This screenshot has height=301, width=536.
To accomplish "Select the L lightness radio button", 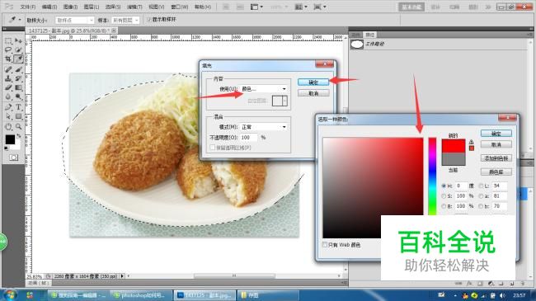I will coord(481,186).
